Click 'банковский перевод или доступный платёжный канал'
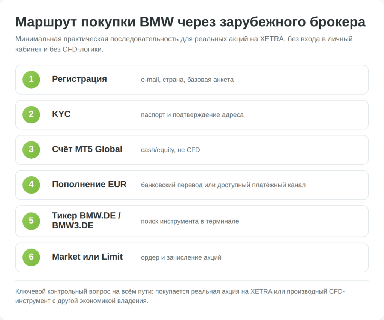Viewport: 384px width, 320px height. [223, 185]
